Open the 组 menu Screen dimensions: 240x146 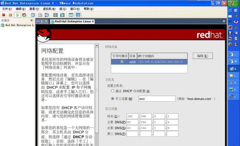pyautogui.click(x=63, y=9)
